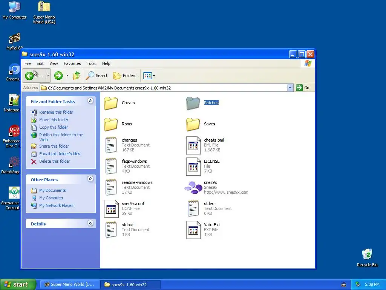Select the MyPal desktop shortcut
Viewport: 386px width, 290px height.
coord(14,42)
